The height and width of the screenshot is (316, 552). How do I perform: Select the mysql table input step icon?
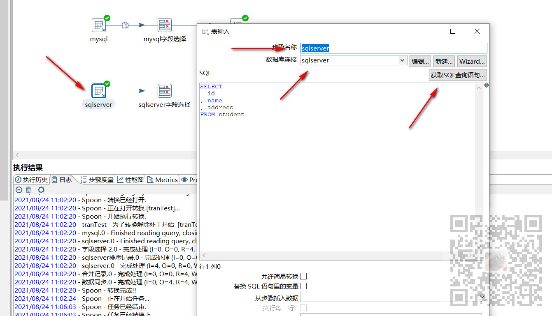[99, 25]
